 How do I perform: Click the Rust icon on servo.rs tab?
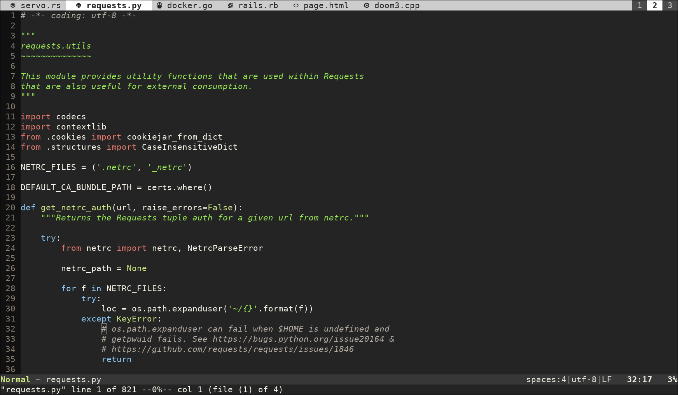13,5
